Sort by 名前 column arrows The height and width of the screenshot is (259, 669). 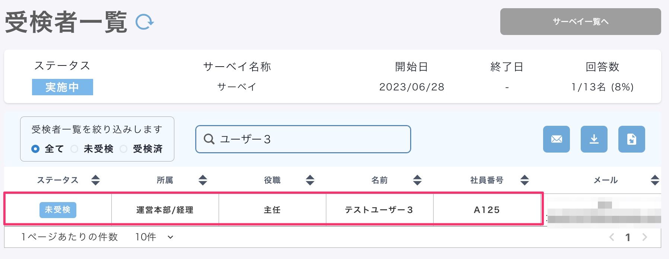coord(417,180)
